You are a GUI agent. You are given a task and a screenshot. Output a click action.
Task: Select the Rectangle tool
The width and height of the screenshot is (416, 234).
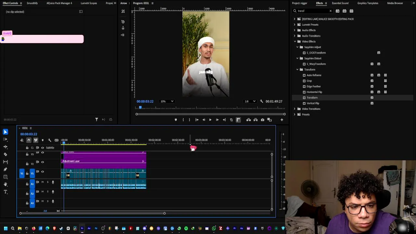click(5, 177)
